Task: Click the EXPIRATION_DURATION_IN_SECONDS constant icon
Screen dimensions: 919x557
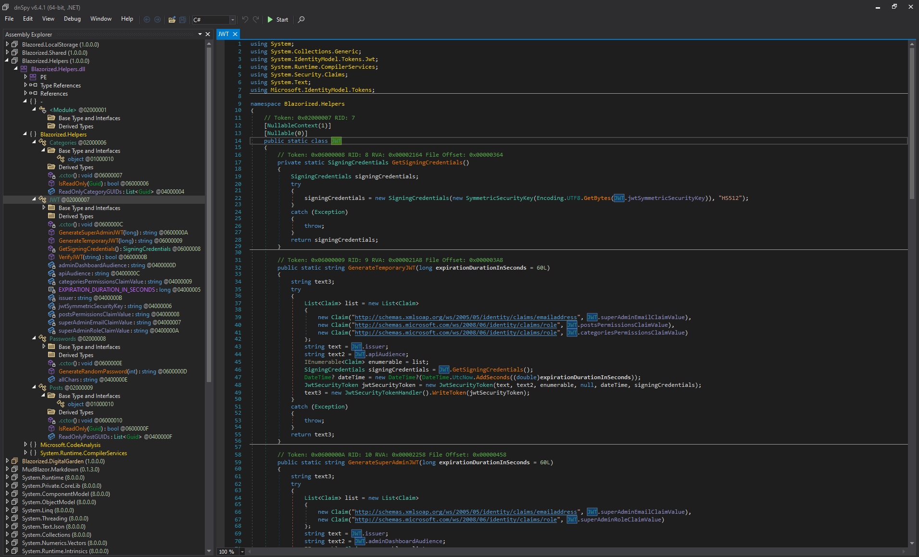Action: pos(51,289)
